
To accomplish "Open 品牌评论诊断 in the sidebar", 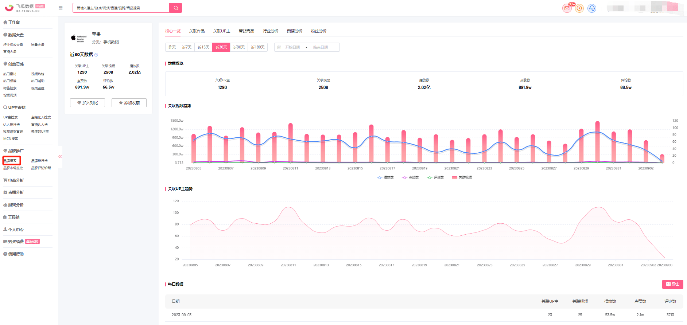I will (41, 168).
